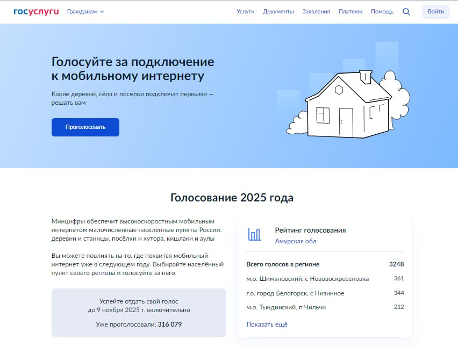
Task: Expand the Гражданам dropdown
Action: pos(85,11)
